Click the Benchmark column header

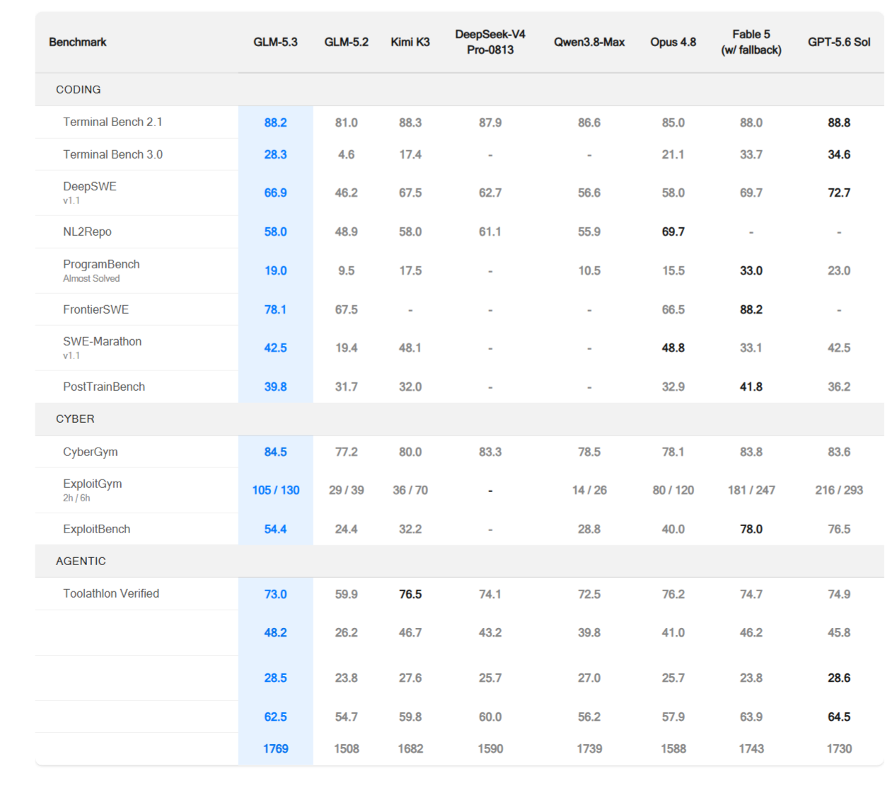(77, 42)
